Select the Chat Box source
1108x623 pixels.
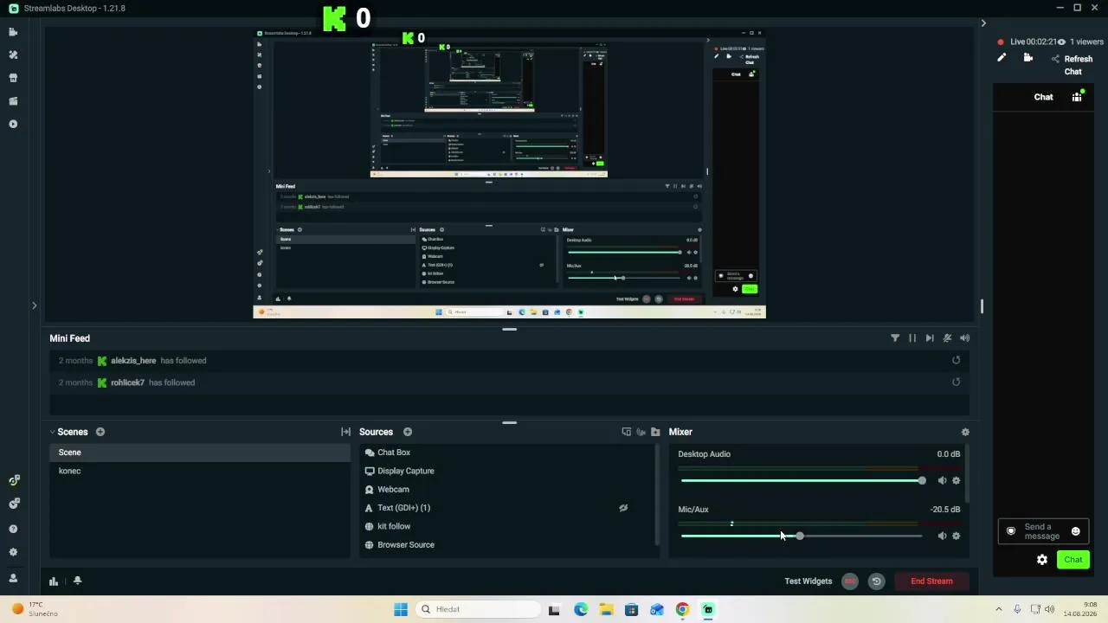(x=507, y=453)
